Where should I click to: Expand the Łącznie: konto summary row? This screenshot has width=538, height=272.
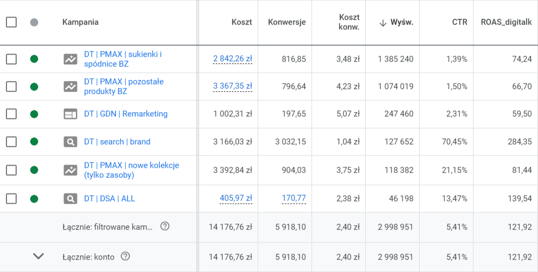click(x=38, y=256)
